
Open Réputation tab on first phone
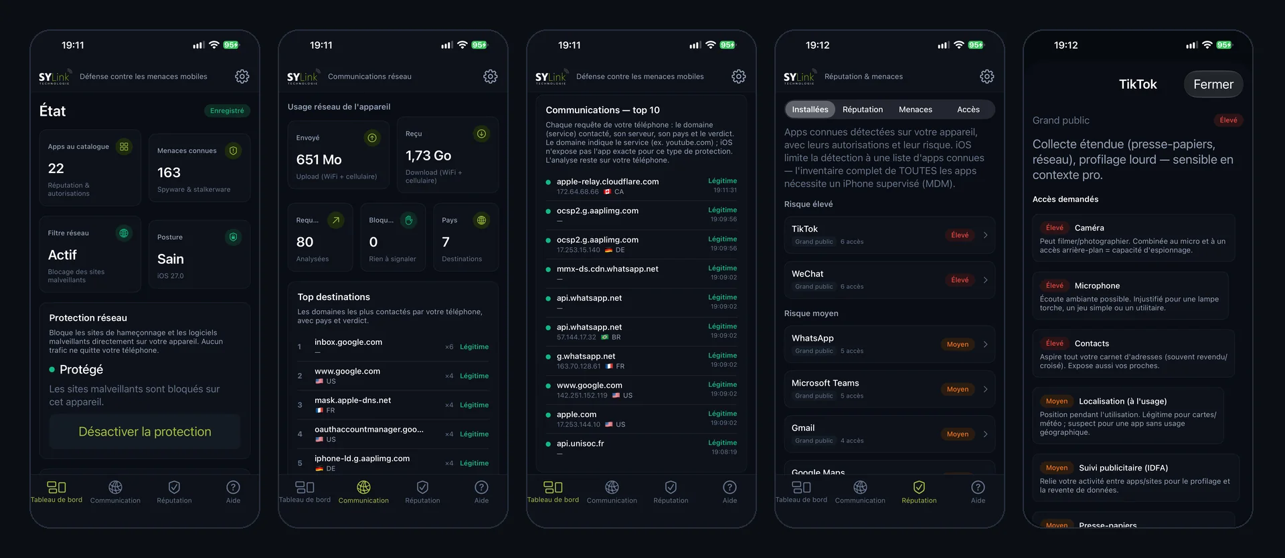tap(174, 492)
